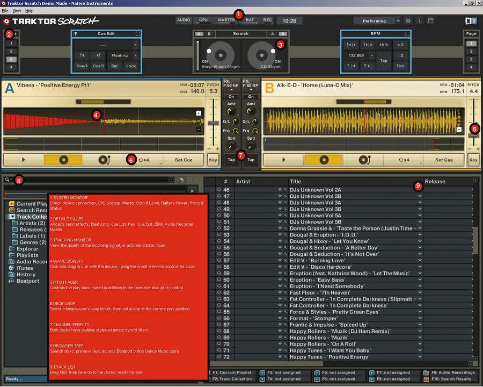483x387 pixels.
Task: Select absolute record mode on Deck A
Action: [63, 160]
